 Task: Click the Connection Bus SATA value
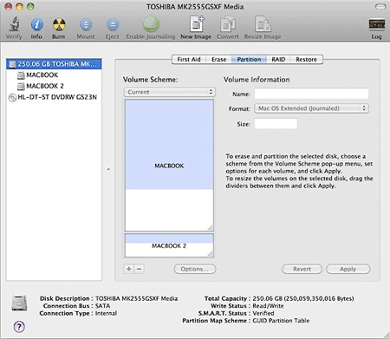click(x=103, y=306)
